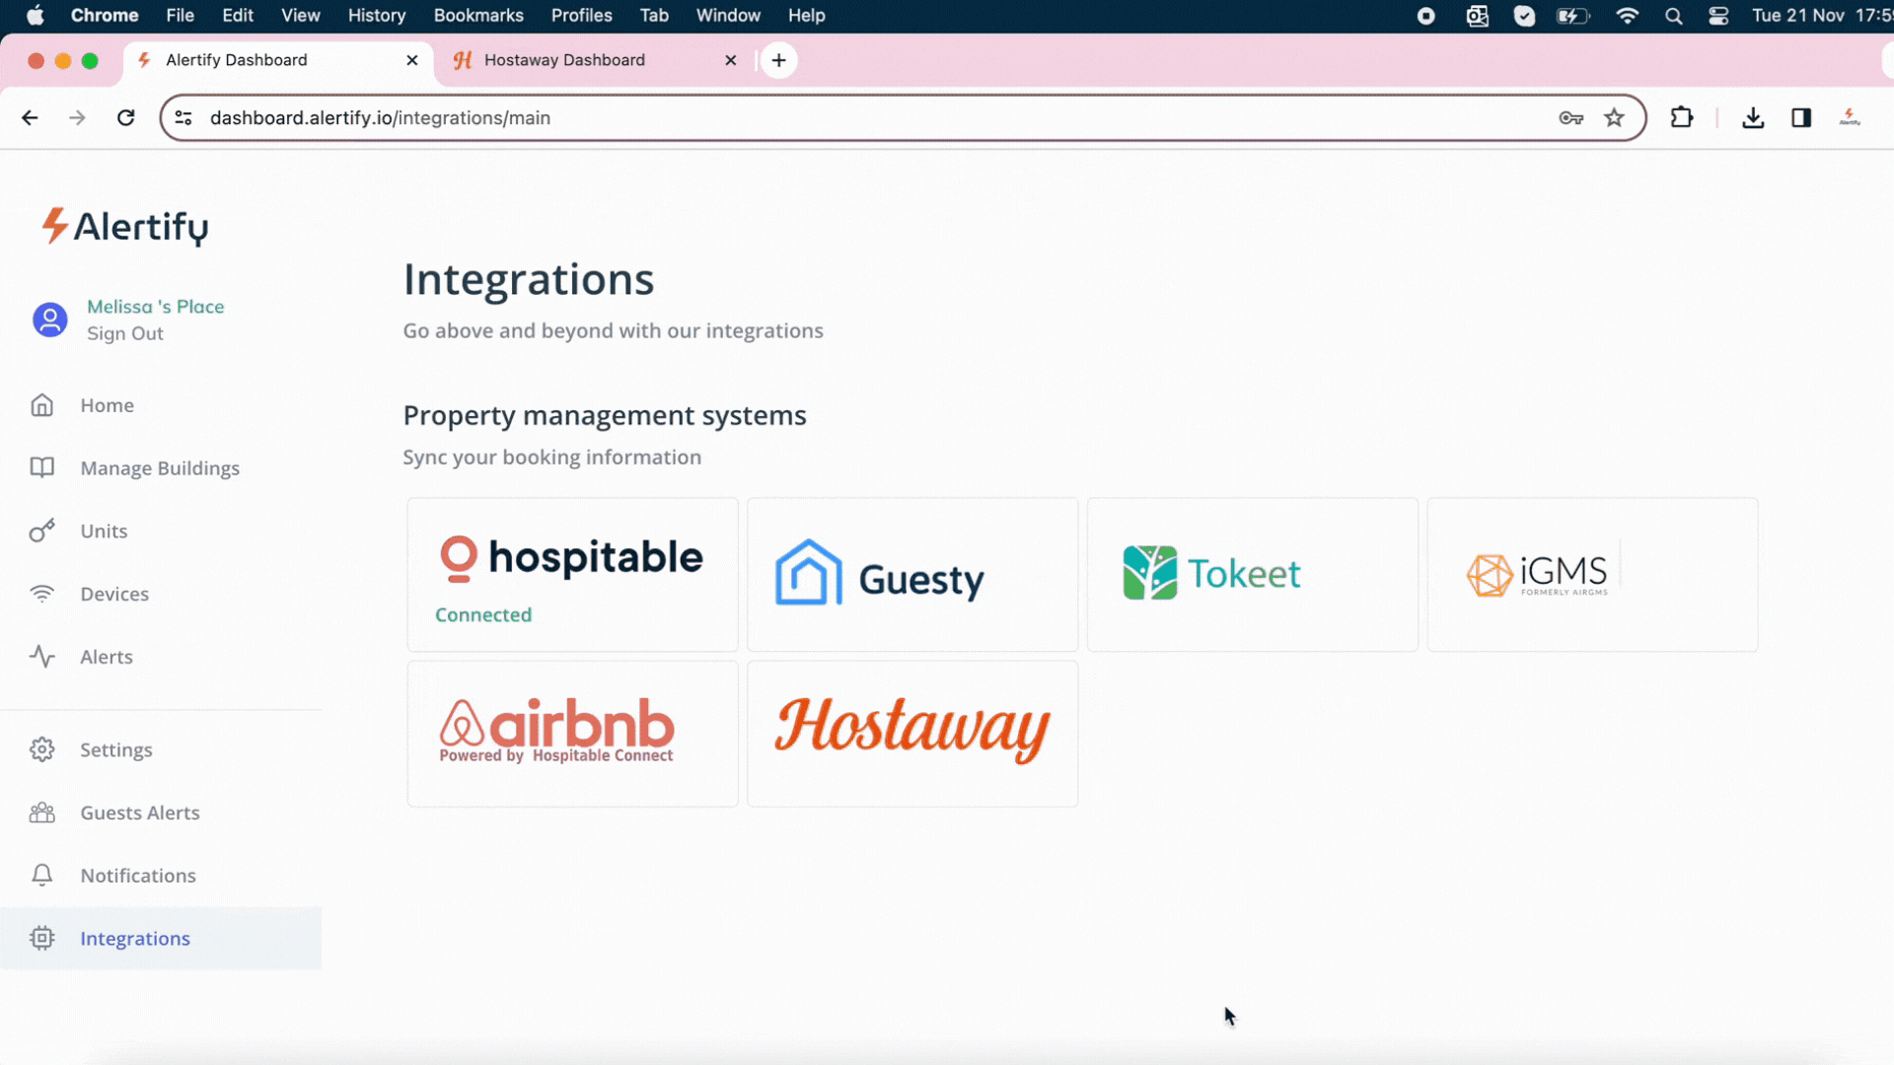Open the Bookmarks menu
This screenshot has width=1894, height=1065.
click(x=477, y=16)
